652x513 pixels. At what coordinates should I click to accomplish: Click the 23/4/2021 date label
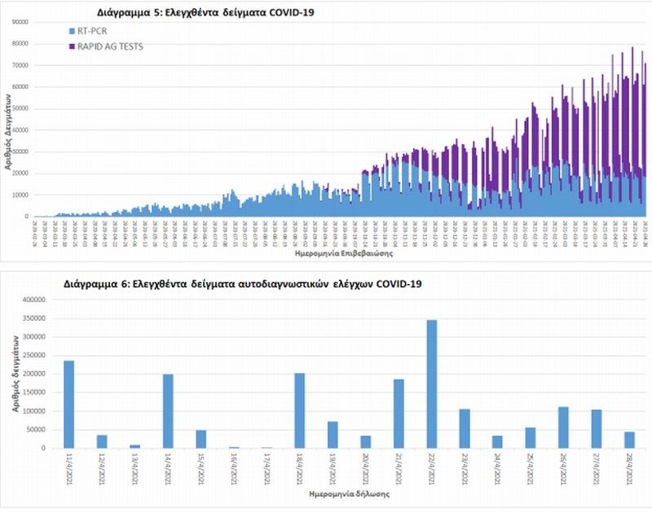pos(465,469)
